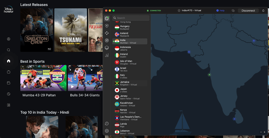Open the Parachute poster in Hotstar
This screenshot has width=269, height=138.
click(x=96, y=30)
